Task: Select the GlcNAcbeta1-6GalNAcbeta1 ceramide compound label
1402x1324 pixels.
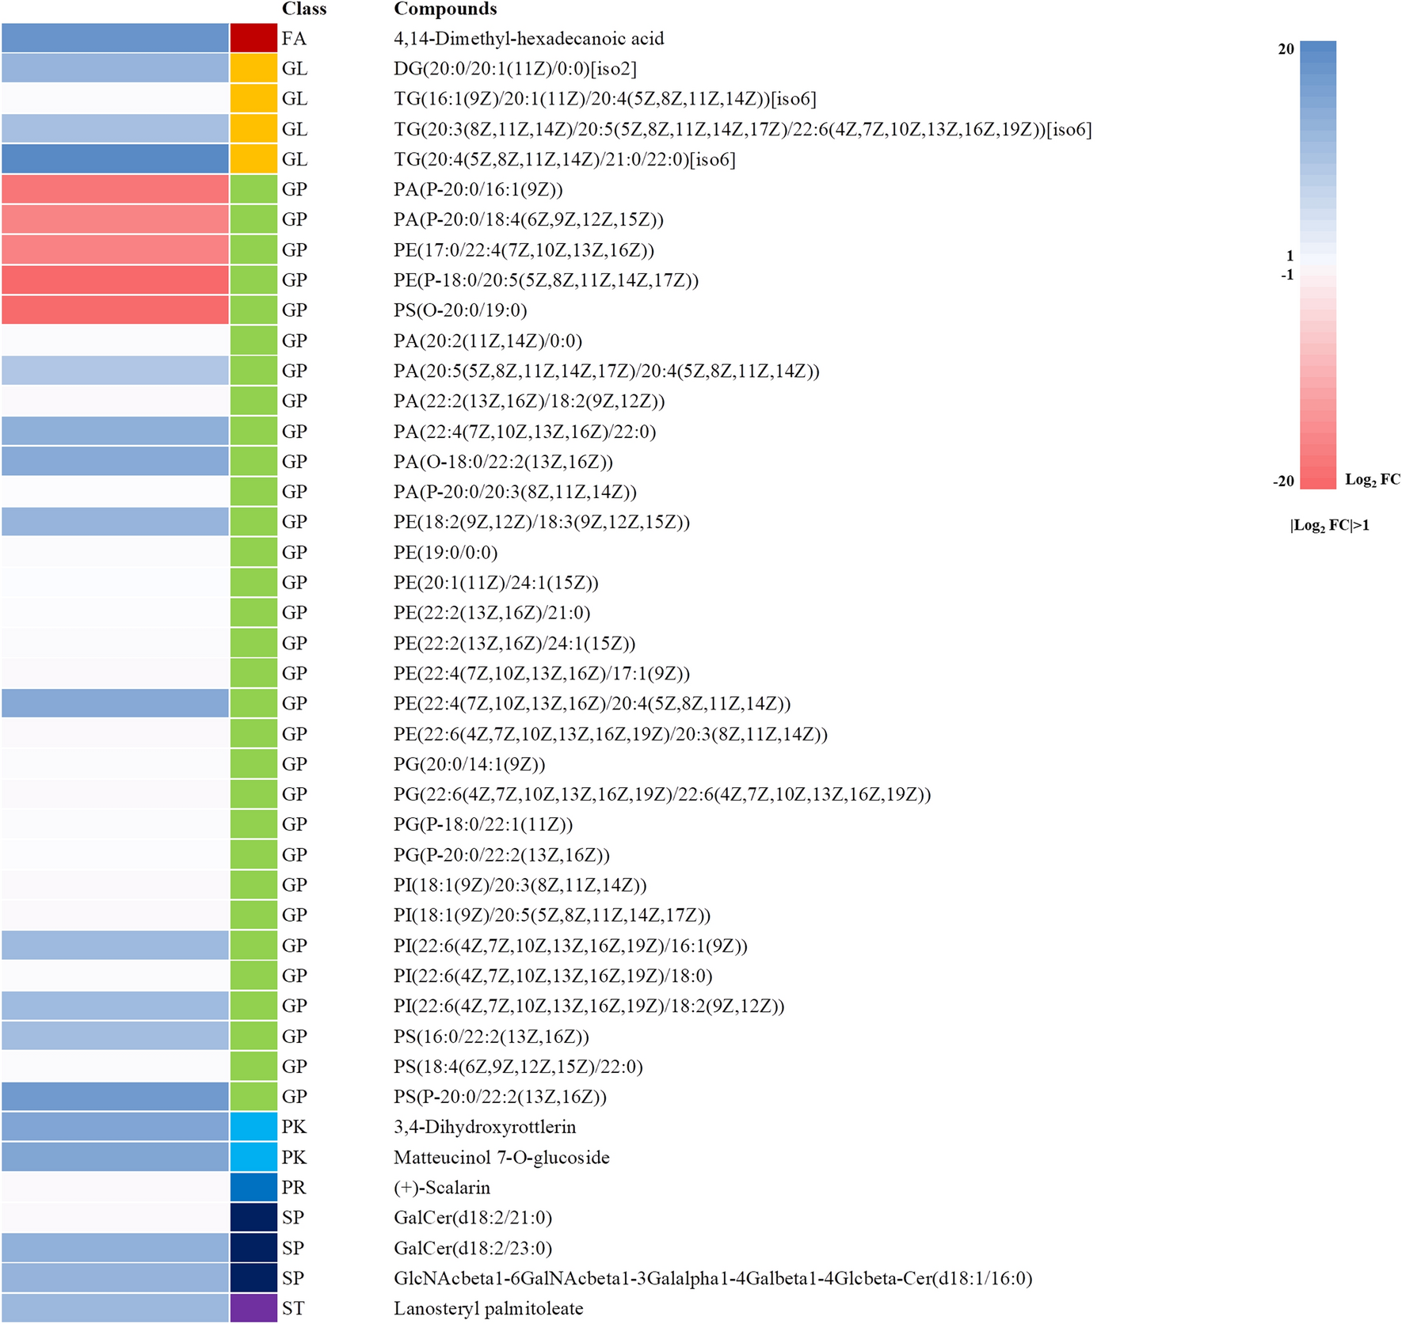Action: [x=713, y=1279]
